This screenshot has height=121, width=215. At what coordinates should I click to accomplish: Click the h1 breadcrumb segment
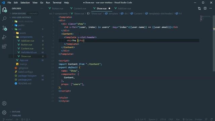[x=180, y=13]
